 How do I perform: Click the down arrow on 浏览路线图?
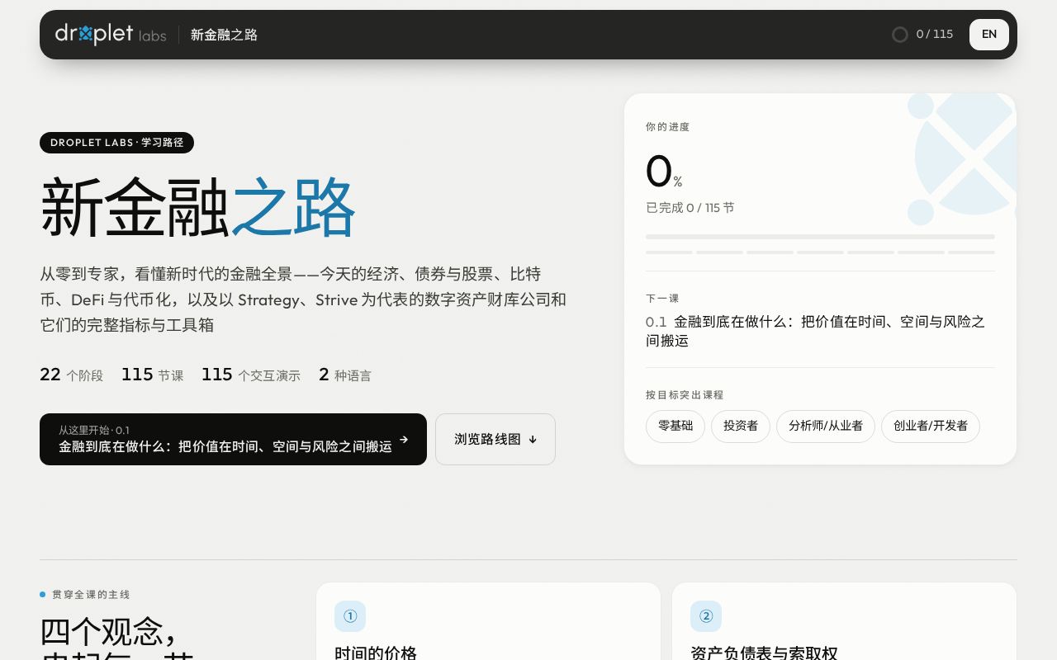pos(533,440)
